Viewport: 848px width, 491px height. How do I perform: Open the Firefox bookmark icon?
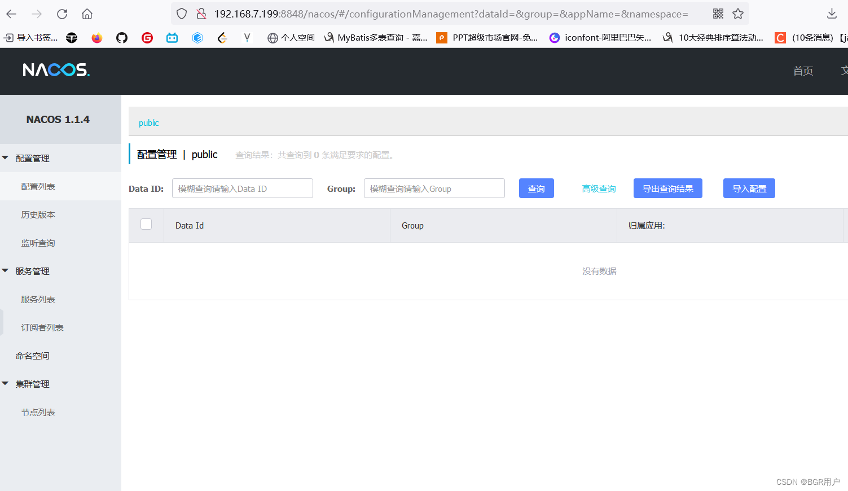click(x=96, y=37)
